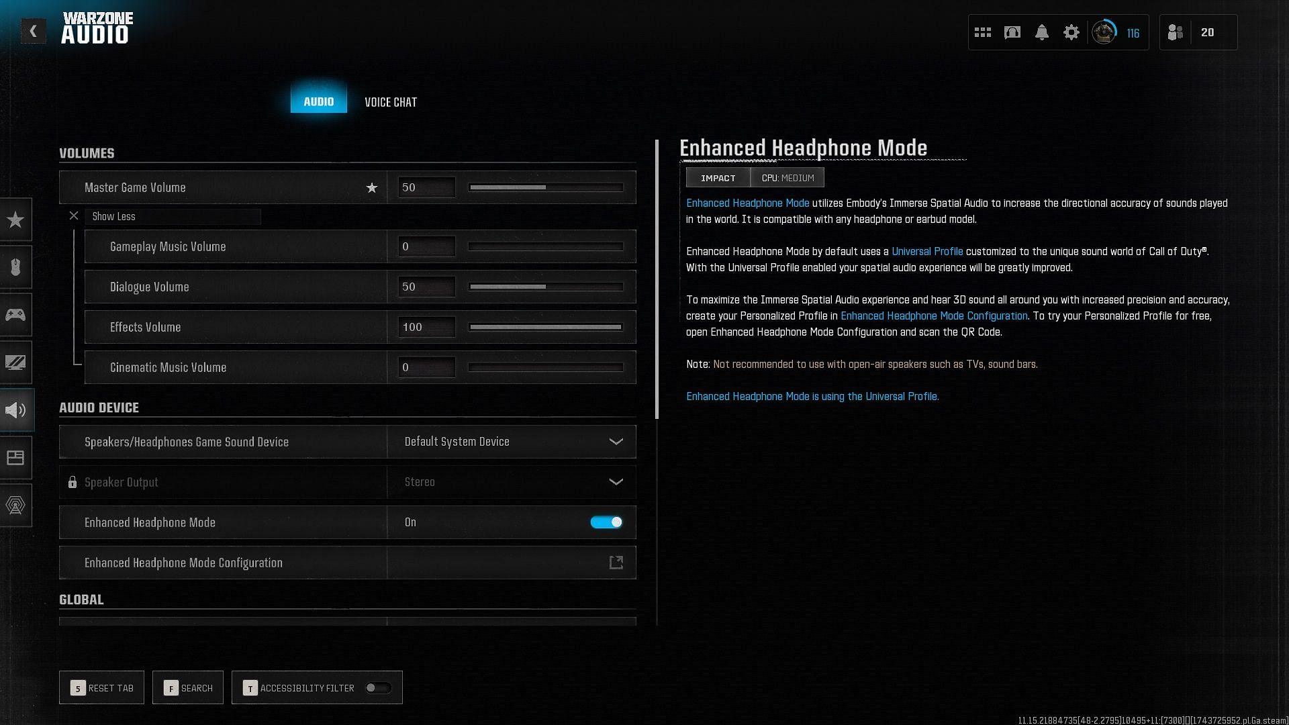1289x725 pixels.
Task: Click the settings list scrollbar
Action: click(657, 279)
